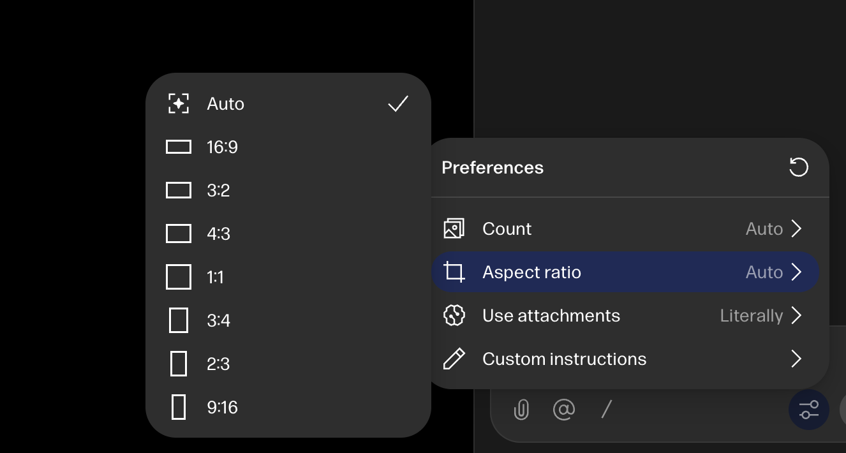Expand the Use attachments Literally chevron

pyautogui.click(x=796, y=315)
